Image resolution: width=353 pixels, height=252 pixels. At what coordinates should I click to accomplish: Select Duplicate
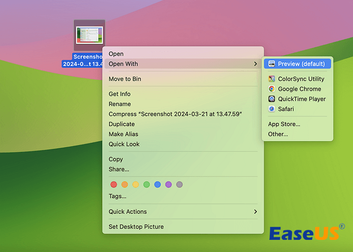tap(183, 124)
